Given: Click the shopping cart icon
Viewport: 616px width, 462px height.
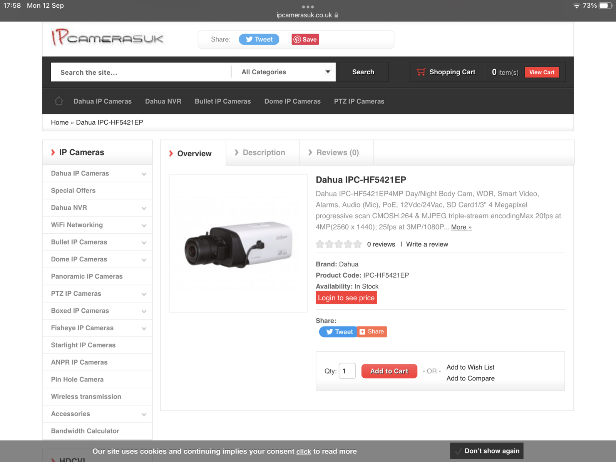Looking at the screenshot, I should [x=421, y=72].
